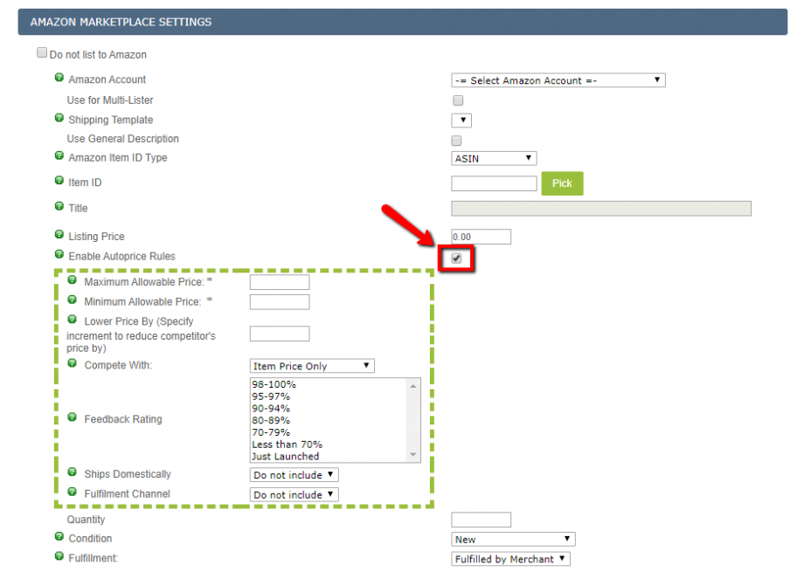The width and height of the screenshot is (804, 579).
Task: Open the Fulfilment Channel dropdown
Action: [294, 494]
